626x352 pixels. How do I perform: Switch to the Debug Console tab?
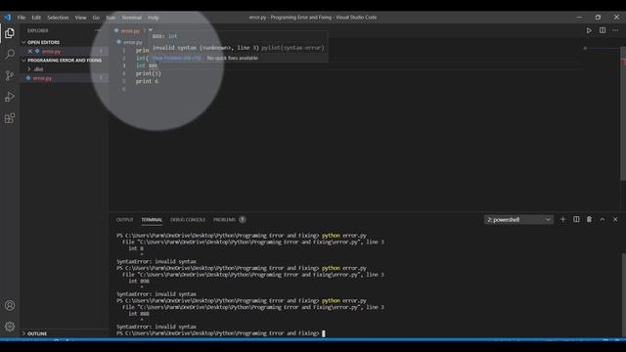pos(188,219)
